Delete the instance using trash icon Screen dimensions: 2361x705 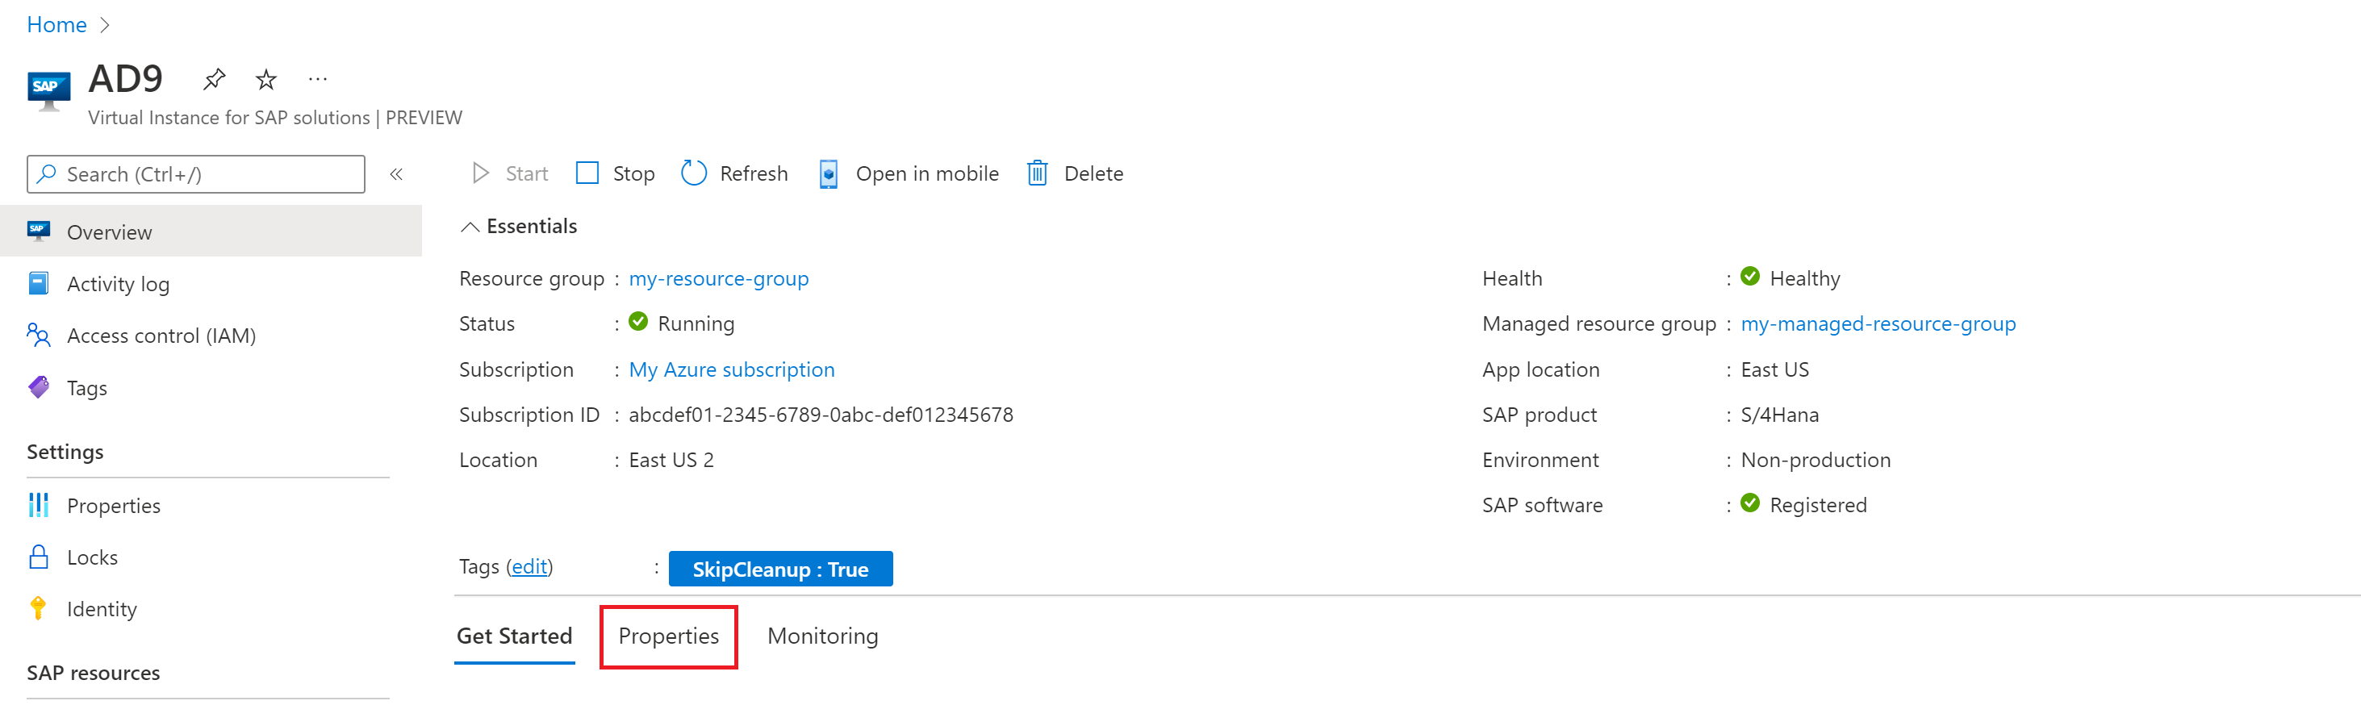[1037, 173]
